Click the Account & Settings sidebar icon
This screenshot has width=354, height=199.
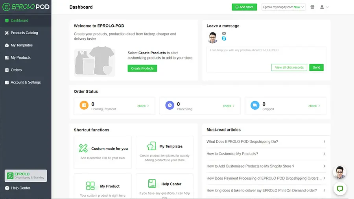point(7,83)
